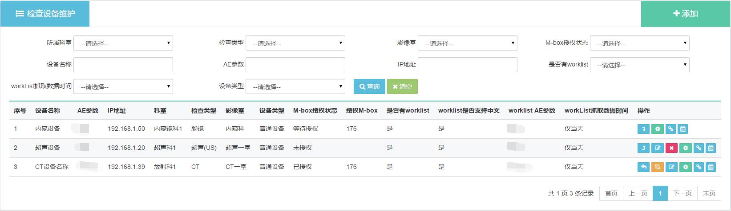Image resolution: width=731 pixels, height=211 pixels.
Task: Click the green gear icon for CT设备名称
Action: coord(686,167)
